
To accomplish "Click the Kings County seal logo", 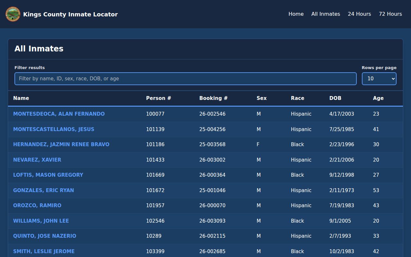I will click(x=13, y=14).
